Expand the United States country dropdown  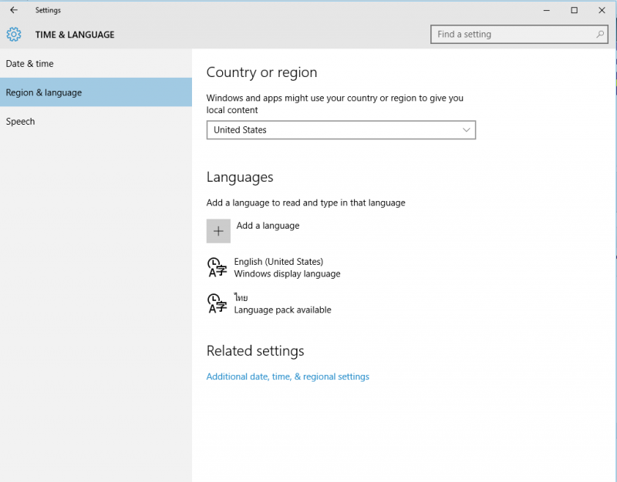[341, 130]
